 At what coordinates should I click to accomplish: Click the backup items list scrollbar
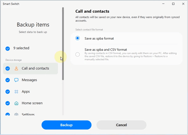(x=63, y=44)
